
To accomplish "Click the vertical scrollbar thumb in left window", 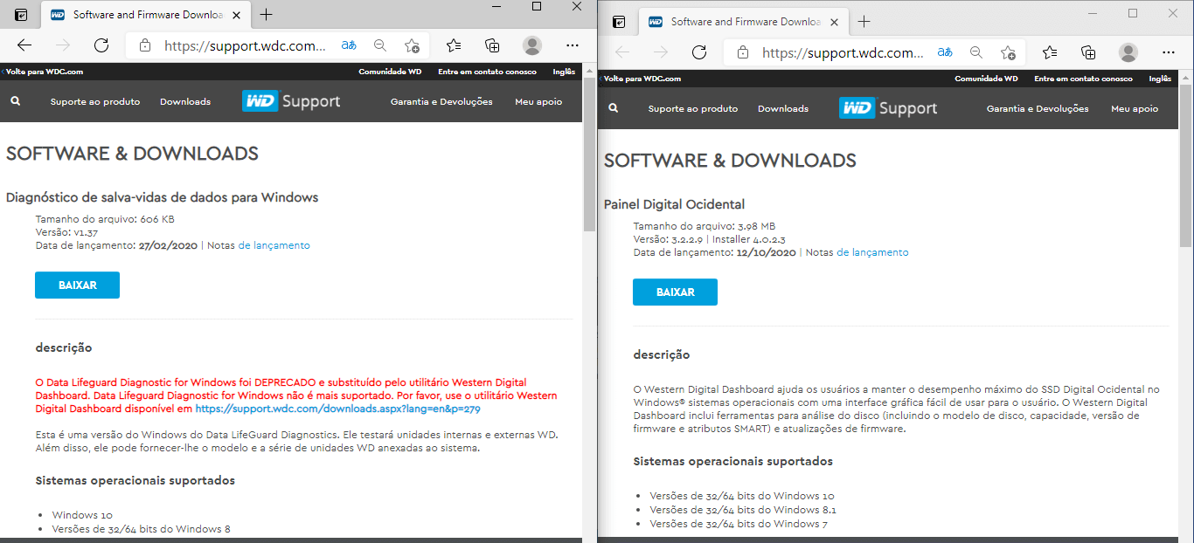I will (589, 155).
